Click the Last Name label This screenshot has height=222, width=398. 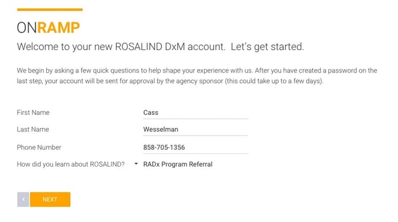(33, 130)
